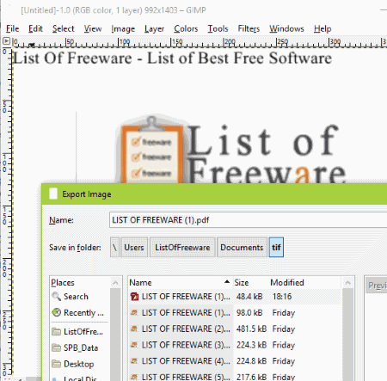
Task: Click the ruler corner menu arrow button
Action: click(x=6, y=41)
